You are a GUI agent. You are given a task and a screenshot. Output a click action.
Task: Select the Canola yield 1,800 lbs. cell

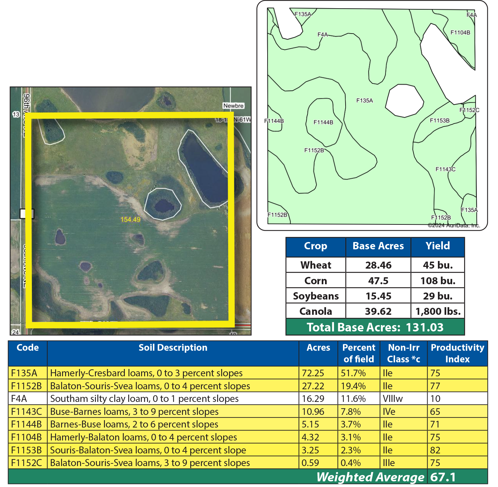coord(438,311)
